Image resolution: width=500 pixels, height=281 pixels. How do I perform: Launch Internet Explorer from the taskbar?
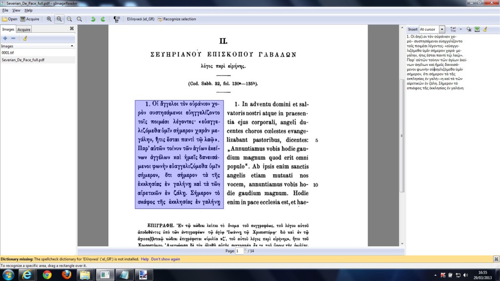point(27,275)
